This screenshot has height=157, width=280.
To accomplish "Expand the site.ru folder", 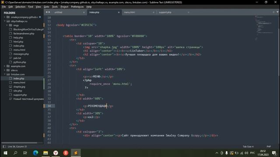I will (x=5, y=70).
